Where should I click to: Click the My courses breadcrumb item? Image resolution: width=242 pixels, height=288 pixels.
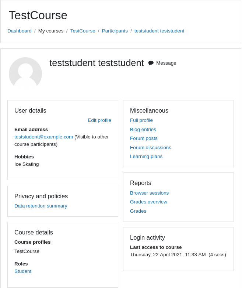tap(51, 31)
